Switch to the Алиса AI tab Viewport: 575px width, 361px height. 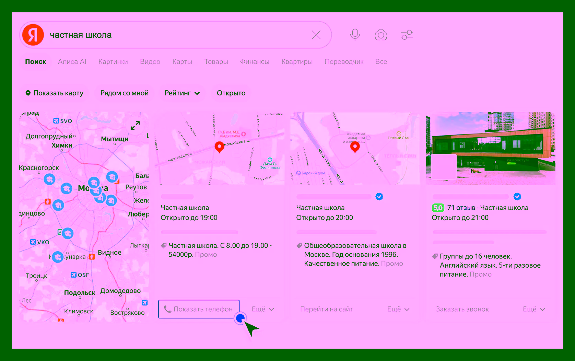coord(72,62)
